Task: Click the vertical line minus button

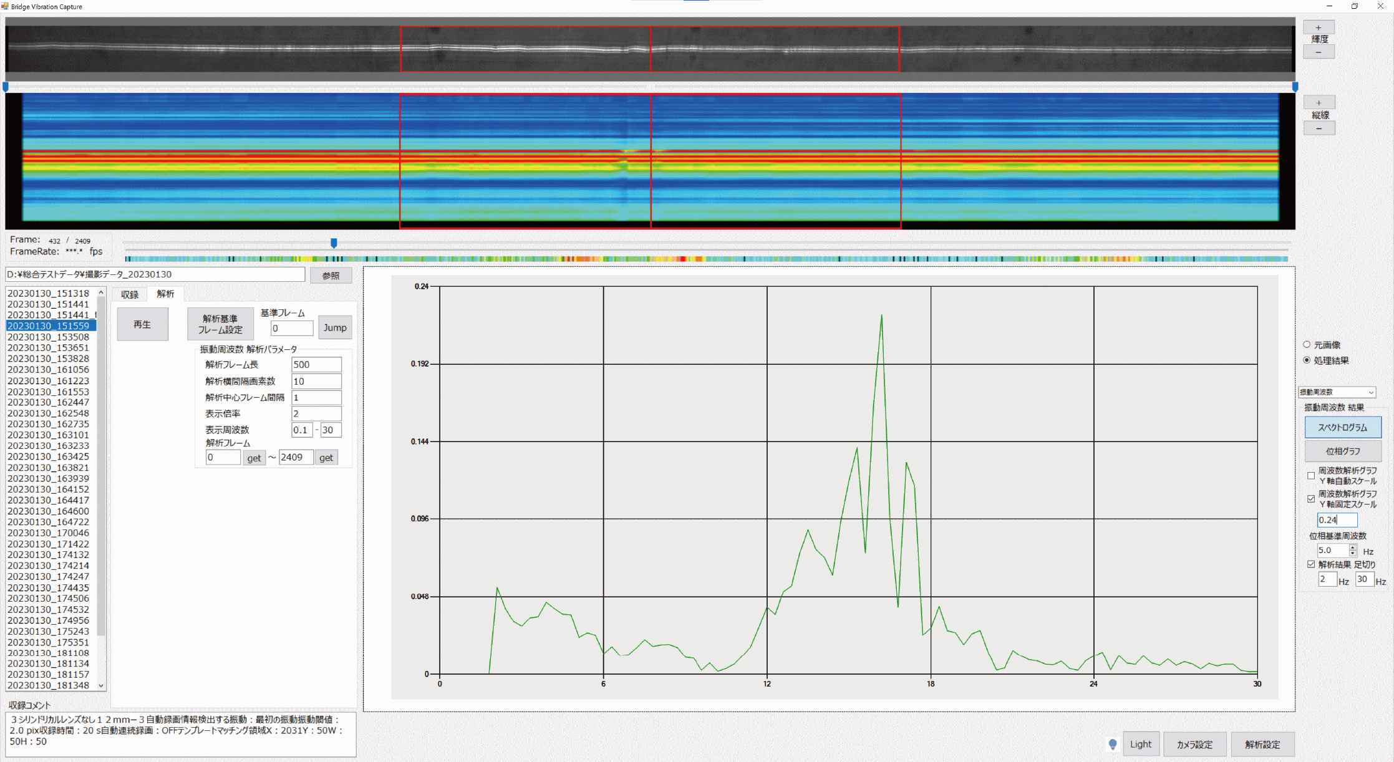Action: 1319,128
